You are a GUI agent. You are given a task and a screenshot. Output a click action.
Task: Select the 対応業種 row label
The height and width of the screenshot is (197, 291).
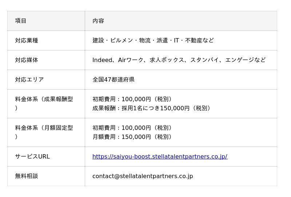(x=27, y=41)
